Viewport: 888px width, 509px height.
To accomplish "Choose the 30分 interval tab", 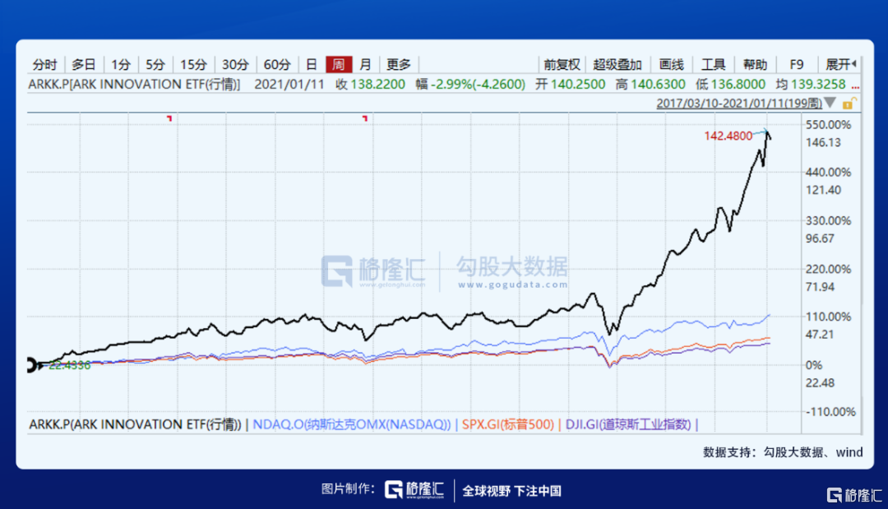I will tap(235, 64).
